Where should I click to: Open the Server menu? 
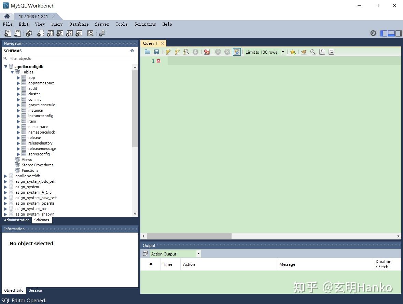[x=102, y=24]
